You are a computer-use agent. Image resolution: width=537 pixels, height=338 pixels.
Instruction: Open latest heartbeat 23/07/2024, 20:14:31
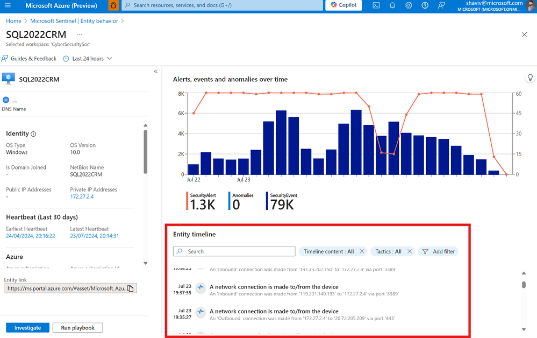[95, 236]
